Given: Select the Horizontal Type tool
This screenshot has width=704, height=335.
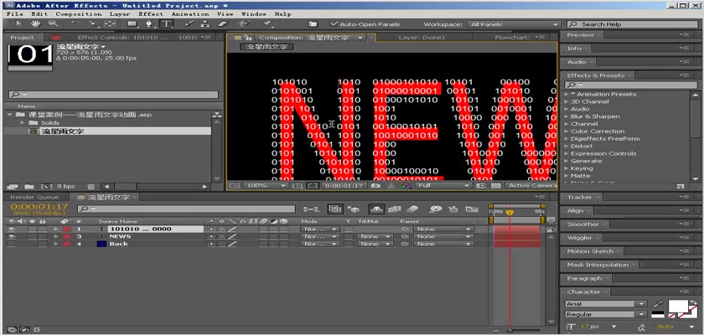Looking at the screenshot, I should 167,23.
